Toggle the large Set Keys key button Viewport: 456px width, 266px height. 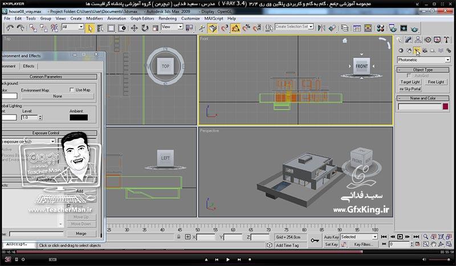[x=315, y=240]
